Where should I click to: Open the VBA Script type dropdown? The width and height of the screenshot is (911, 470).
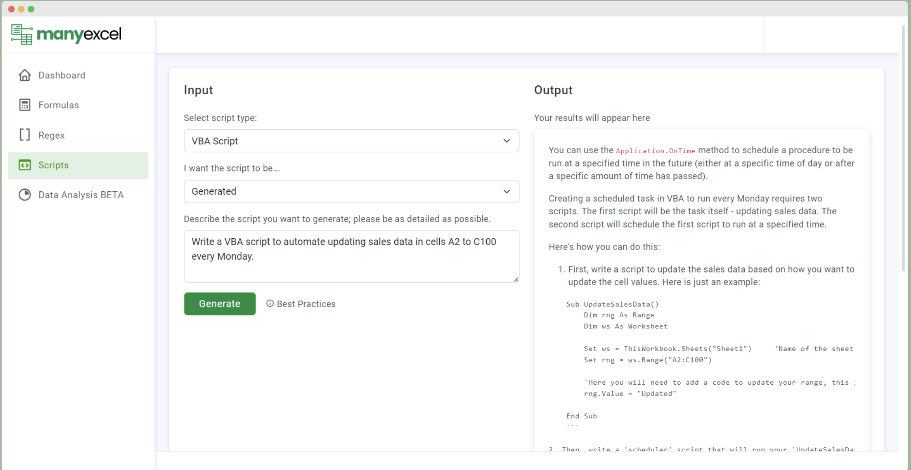click(351, 141)
